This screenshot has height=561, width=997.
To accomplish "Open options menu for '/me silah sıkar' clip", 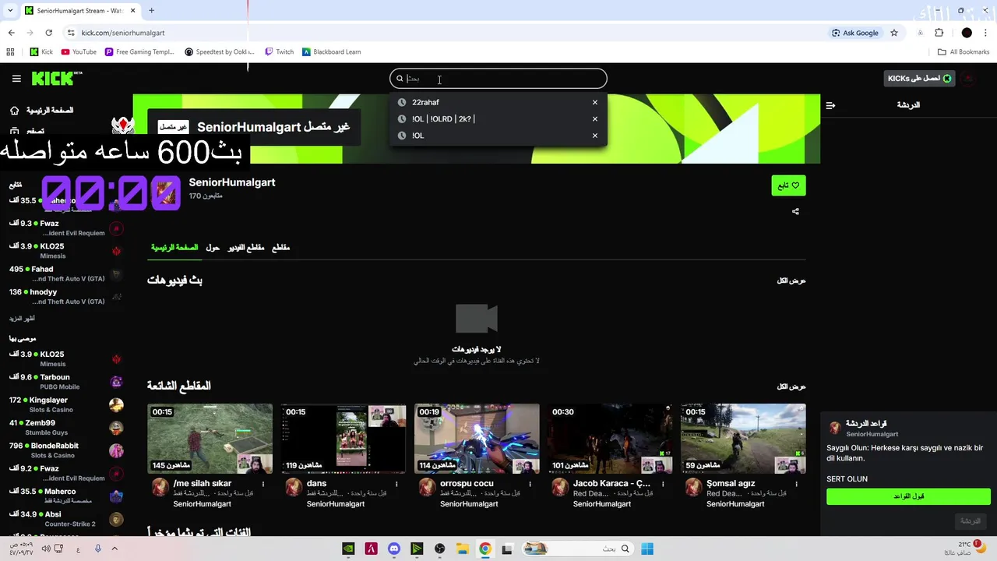I will (x=263, y=484).
